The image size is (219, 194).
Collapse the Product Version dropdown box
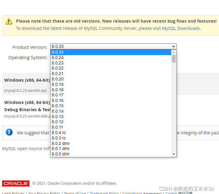point(113,46)
